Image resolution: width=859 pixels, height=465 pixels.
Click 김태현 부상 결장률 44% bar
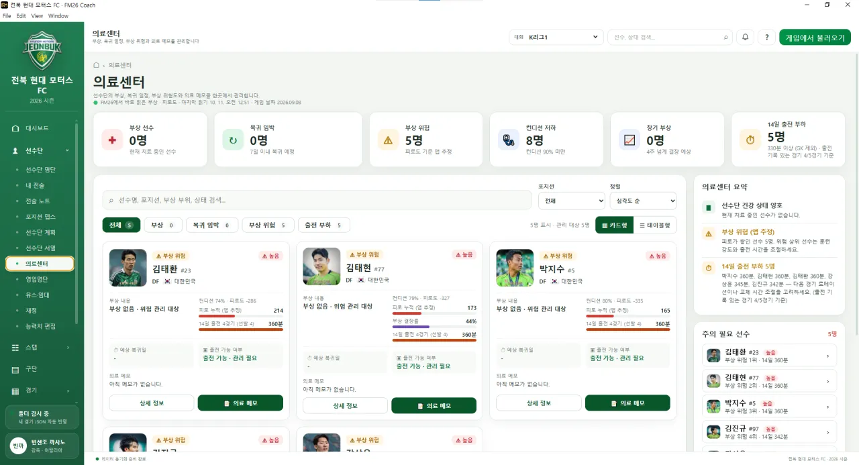(x=434, y=327)
